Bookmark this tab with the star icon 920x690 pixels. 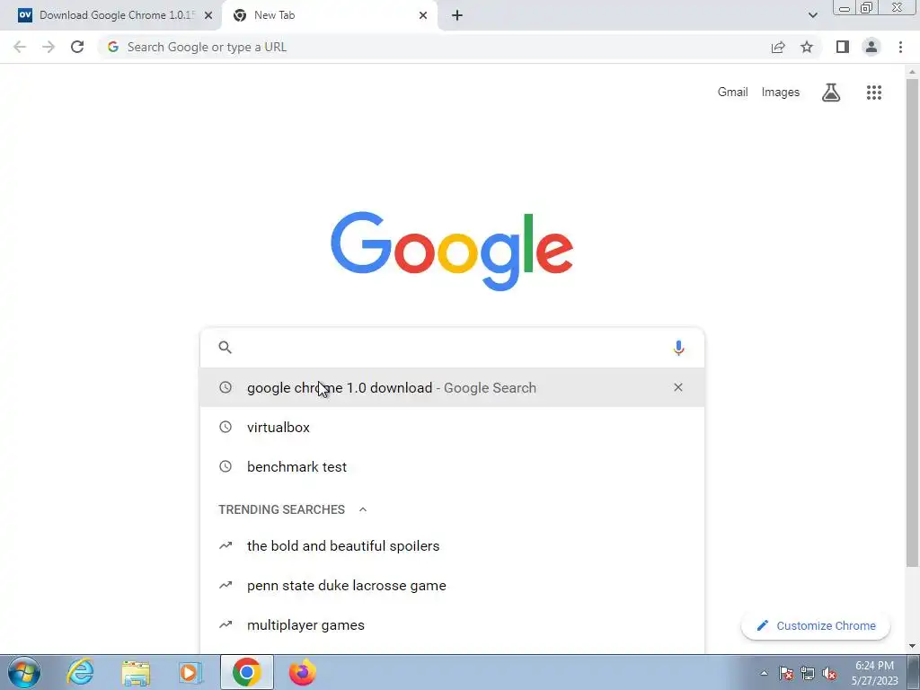tap(807, 47)
